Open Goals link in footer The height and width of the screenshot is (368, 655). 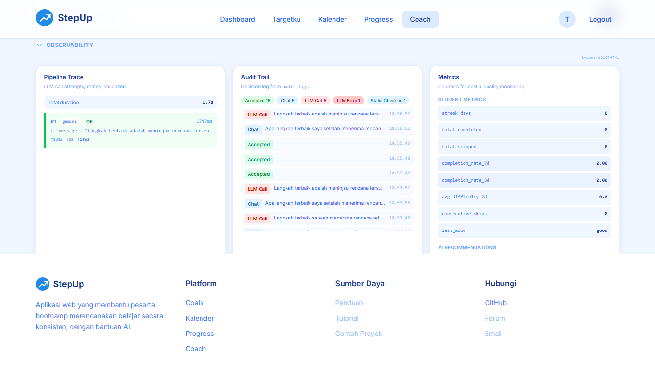[194, 303]
